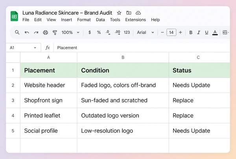This screenshot has width=236, height=159.
Task: Star the Luna Radiance Skincare document
Action: (119, 13)
